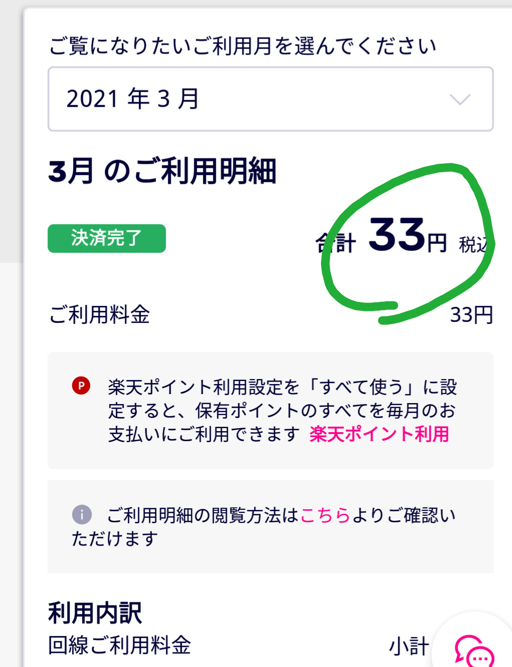Click the ご利用料金 row label
The height and width of the screenshot is (667, 512).
coord(100,315)
